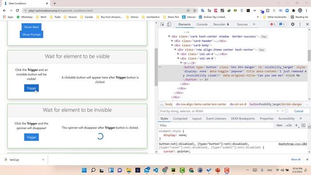Viewport: 311px width, 175px height.
Task: Toggle the :hov element state panel
Action: click(x=279, y=125)
